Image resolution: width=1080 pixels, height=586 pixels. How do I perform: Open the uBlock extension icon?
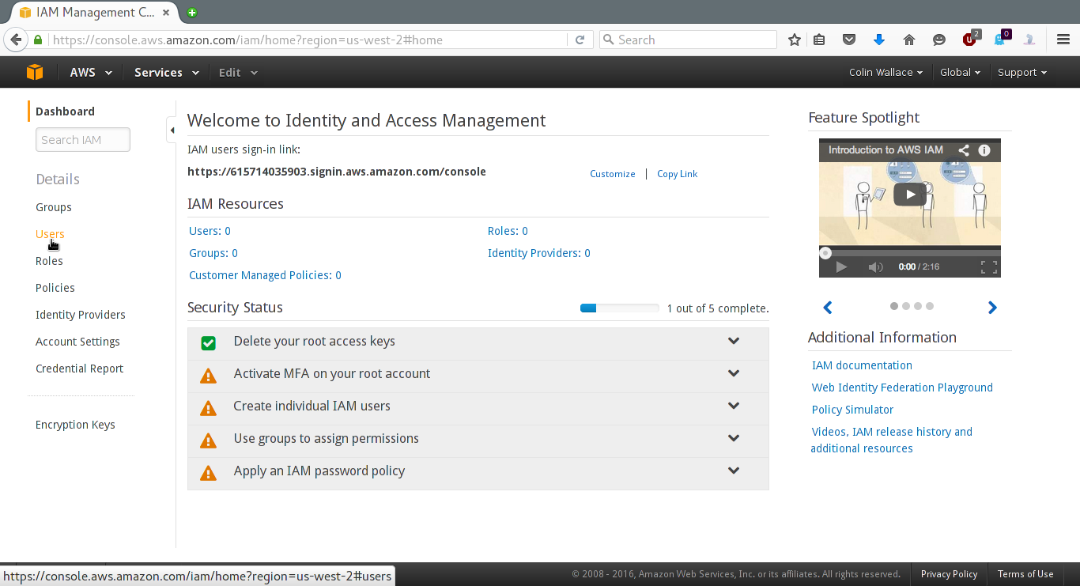pos(970,39)
